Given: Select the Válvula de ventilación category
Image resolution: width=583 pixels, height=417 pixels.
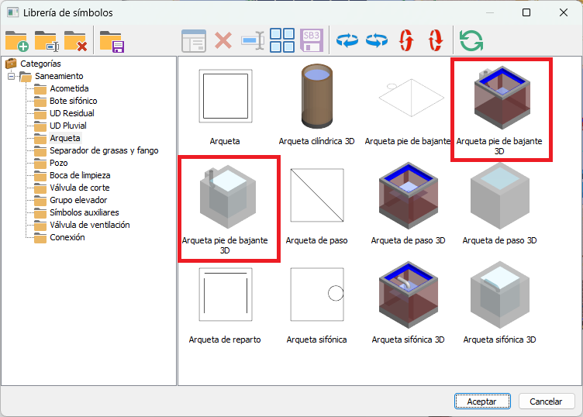Looking at the screenshot, I should [x=89, y=225].
